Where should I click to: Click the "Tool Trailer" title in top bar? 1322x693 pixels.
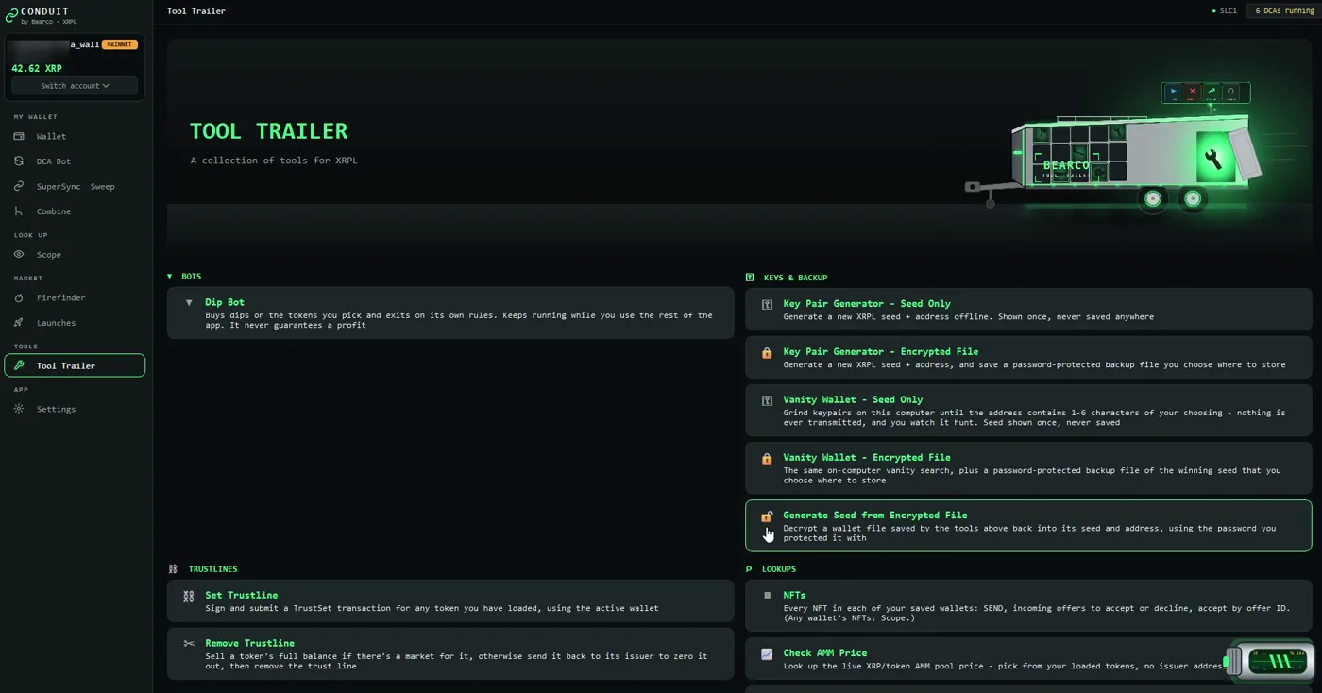pyautogui.click(x=196, y=11)
